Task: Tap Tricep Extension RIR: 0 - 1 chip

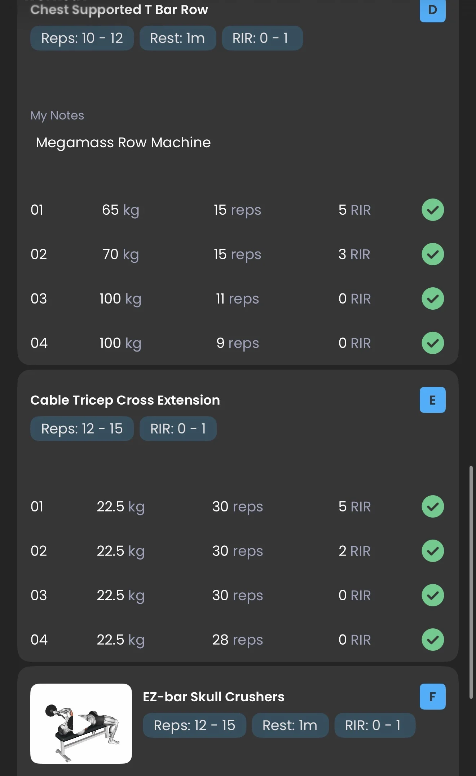Action: tap(178, 428)
